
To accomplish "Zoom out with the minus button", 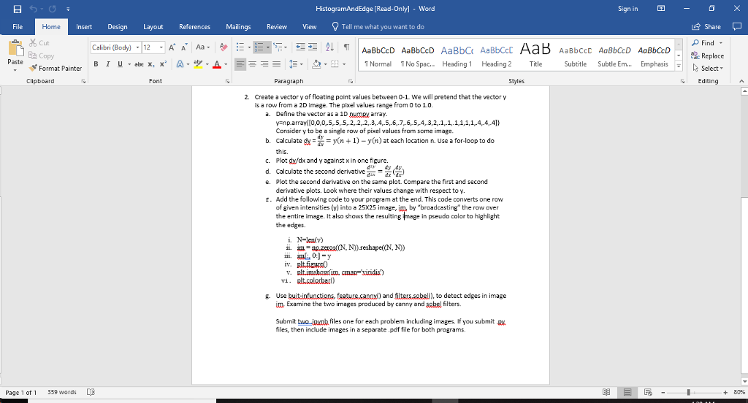I will point(663,393).
